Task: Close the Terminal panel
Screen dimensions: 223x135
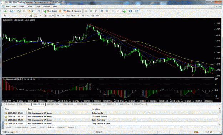Action: click(x=2, y=108)
